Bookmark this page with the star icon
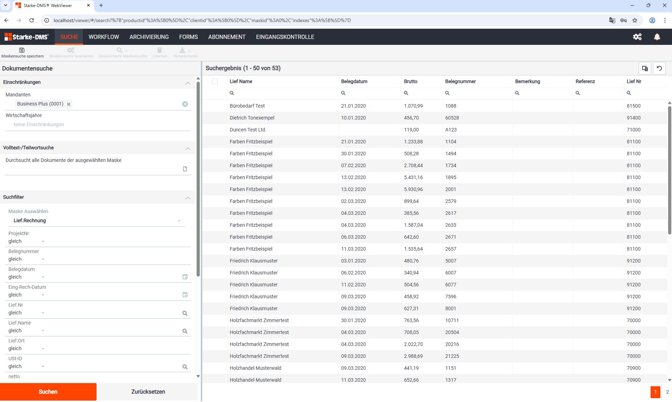Viewport: 672px width, 402px height. (x=635, y=20)
